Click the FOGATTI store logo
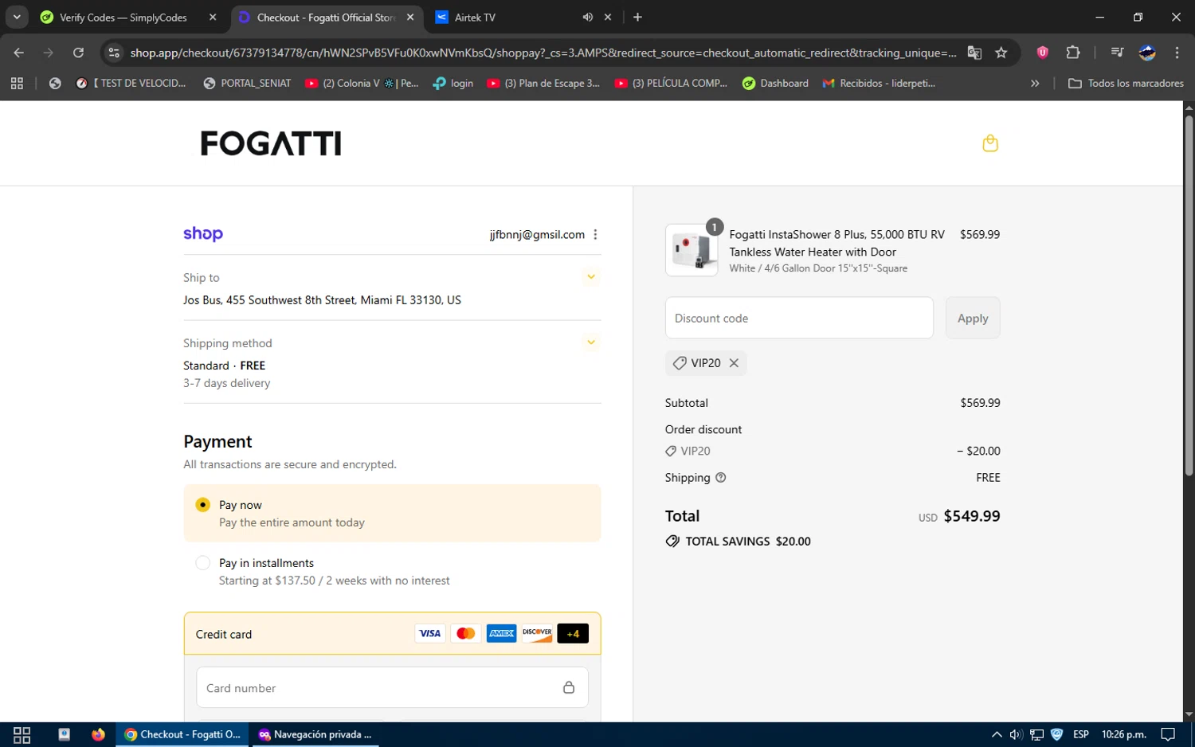Screen dimensions: 1195x747 (271, 143)
